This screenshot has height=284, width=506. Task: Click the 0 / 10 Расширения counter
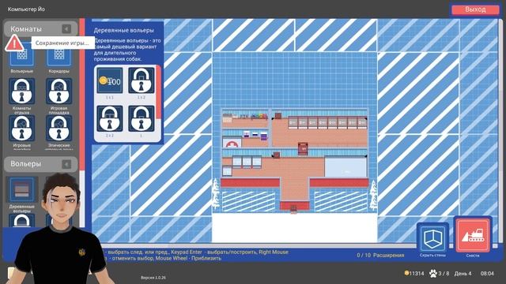click(x=380, y=256)
